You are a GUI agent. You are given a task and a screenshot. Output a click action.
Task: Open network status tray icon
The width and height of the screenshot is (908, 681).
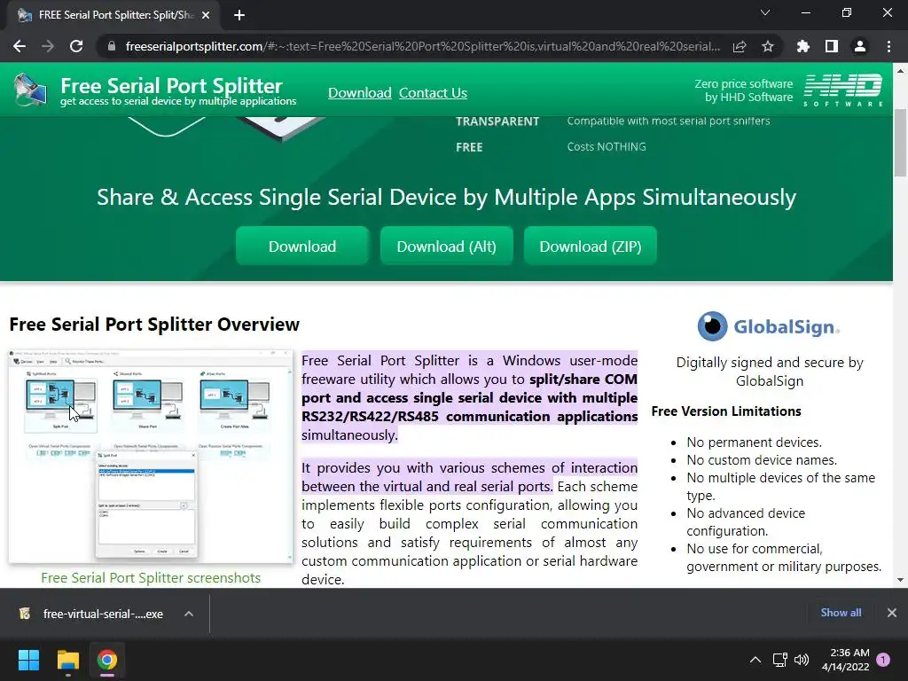[779, 660]
